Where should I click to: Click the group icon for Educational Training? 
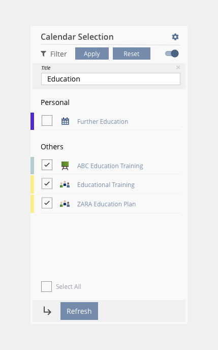pos(65,184)
